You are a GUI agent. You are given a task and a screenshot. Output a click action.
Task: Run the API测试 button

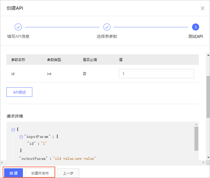point(19,92)
